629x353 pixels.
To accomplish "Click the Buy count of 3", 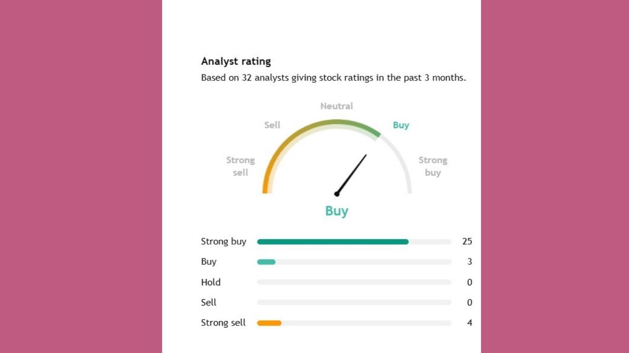I will (469, 262).
